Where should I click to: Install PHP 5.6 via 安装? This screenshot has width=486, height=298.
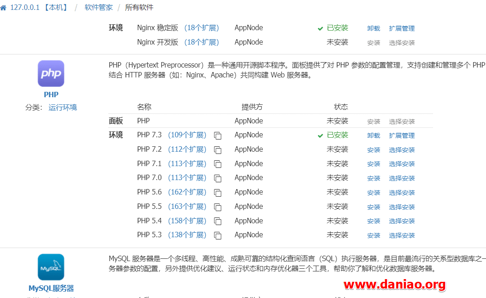click(373, 193)
